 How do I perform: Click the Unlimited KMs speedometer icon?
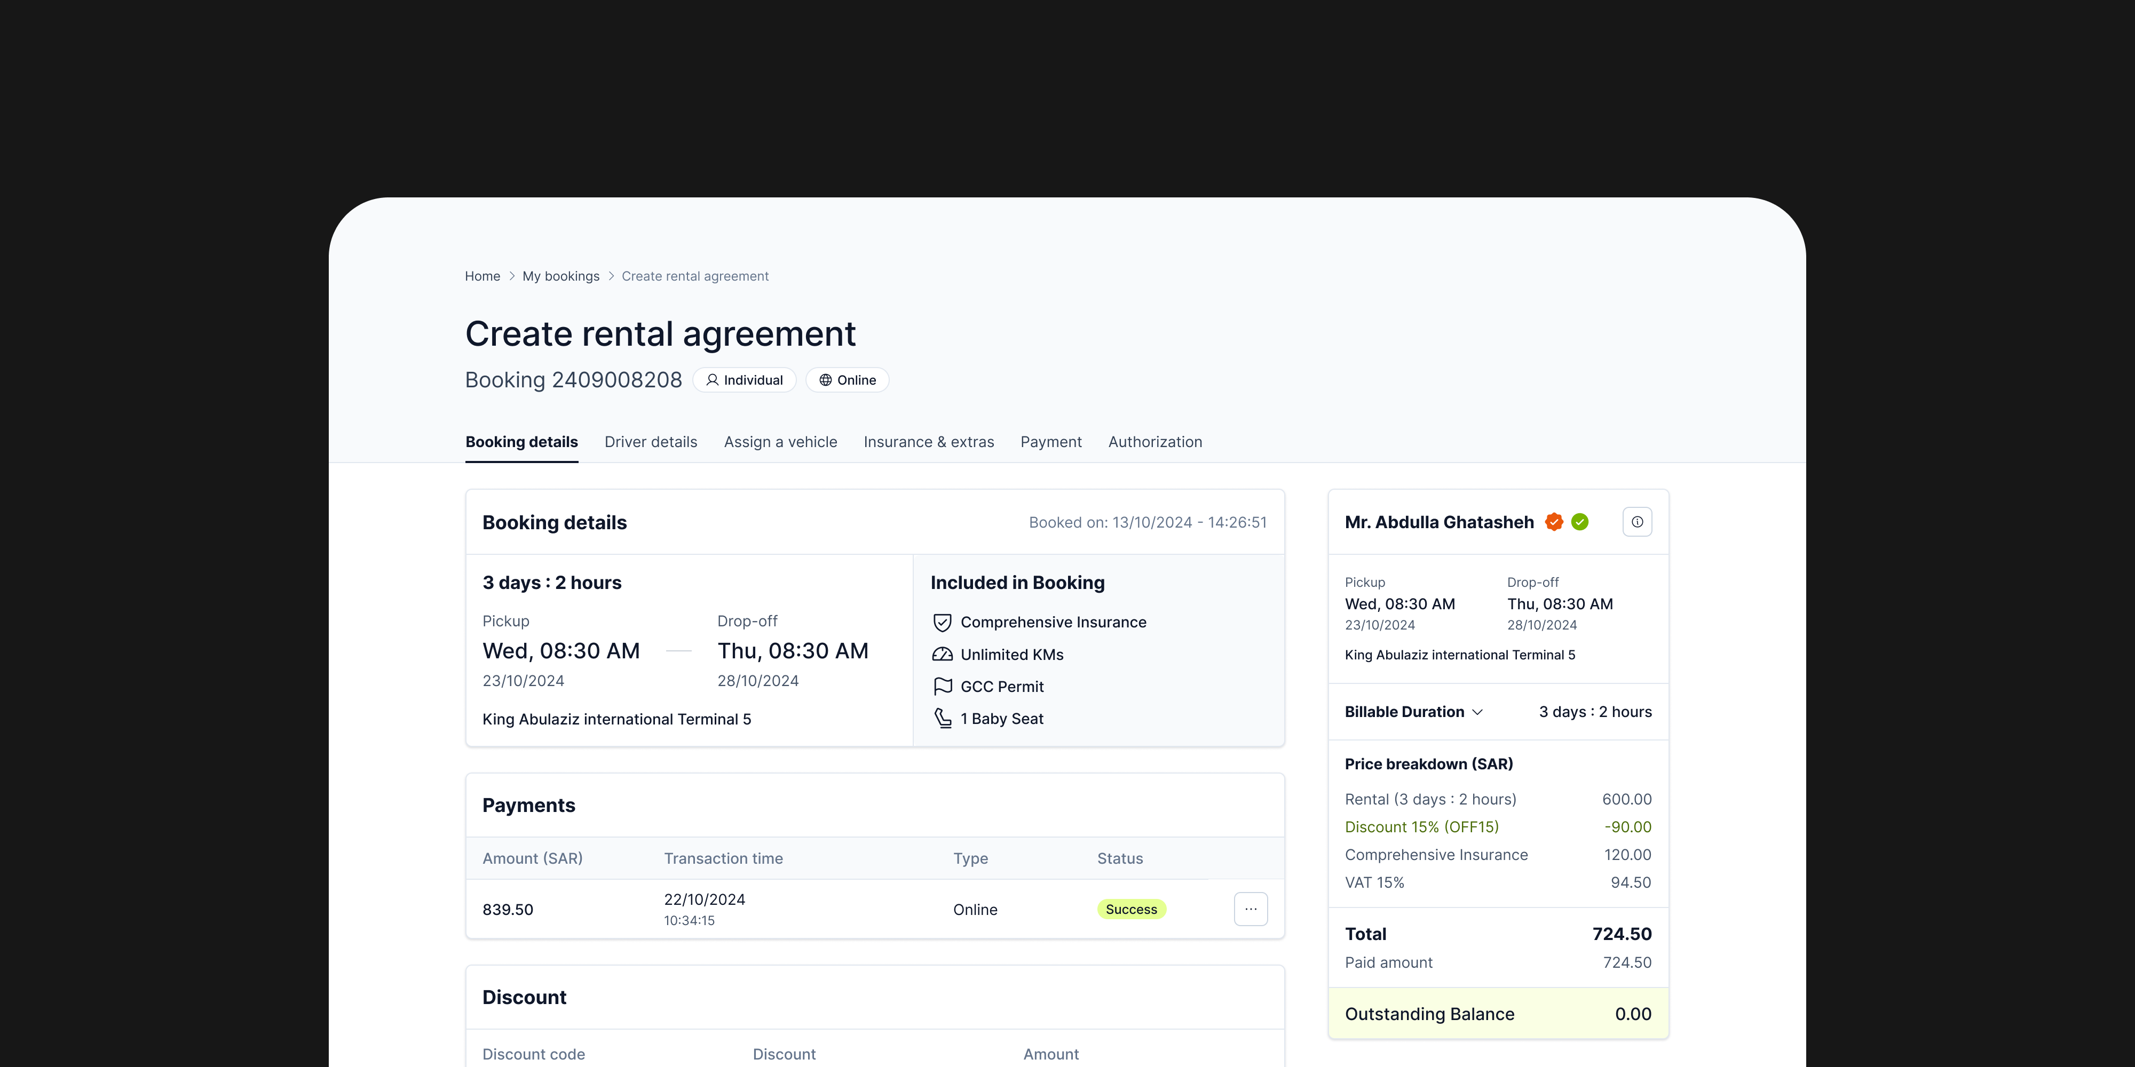coord(943,655)
